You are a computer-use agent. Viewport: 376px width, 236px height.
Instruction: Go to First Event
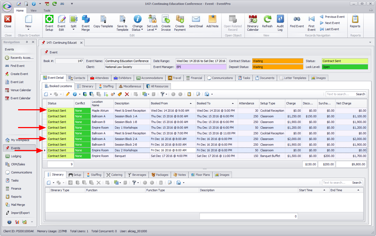pyautogui.click(x=311, y=23)
